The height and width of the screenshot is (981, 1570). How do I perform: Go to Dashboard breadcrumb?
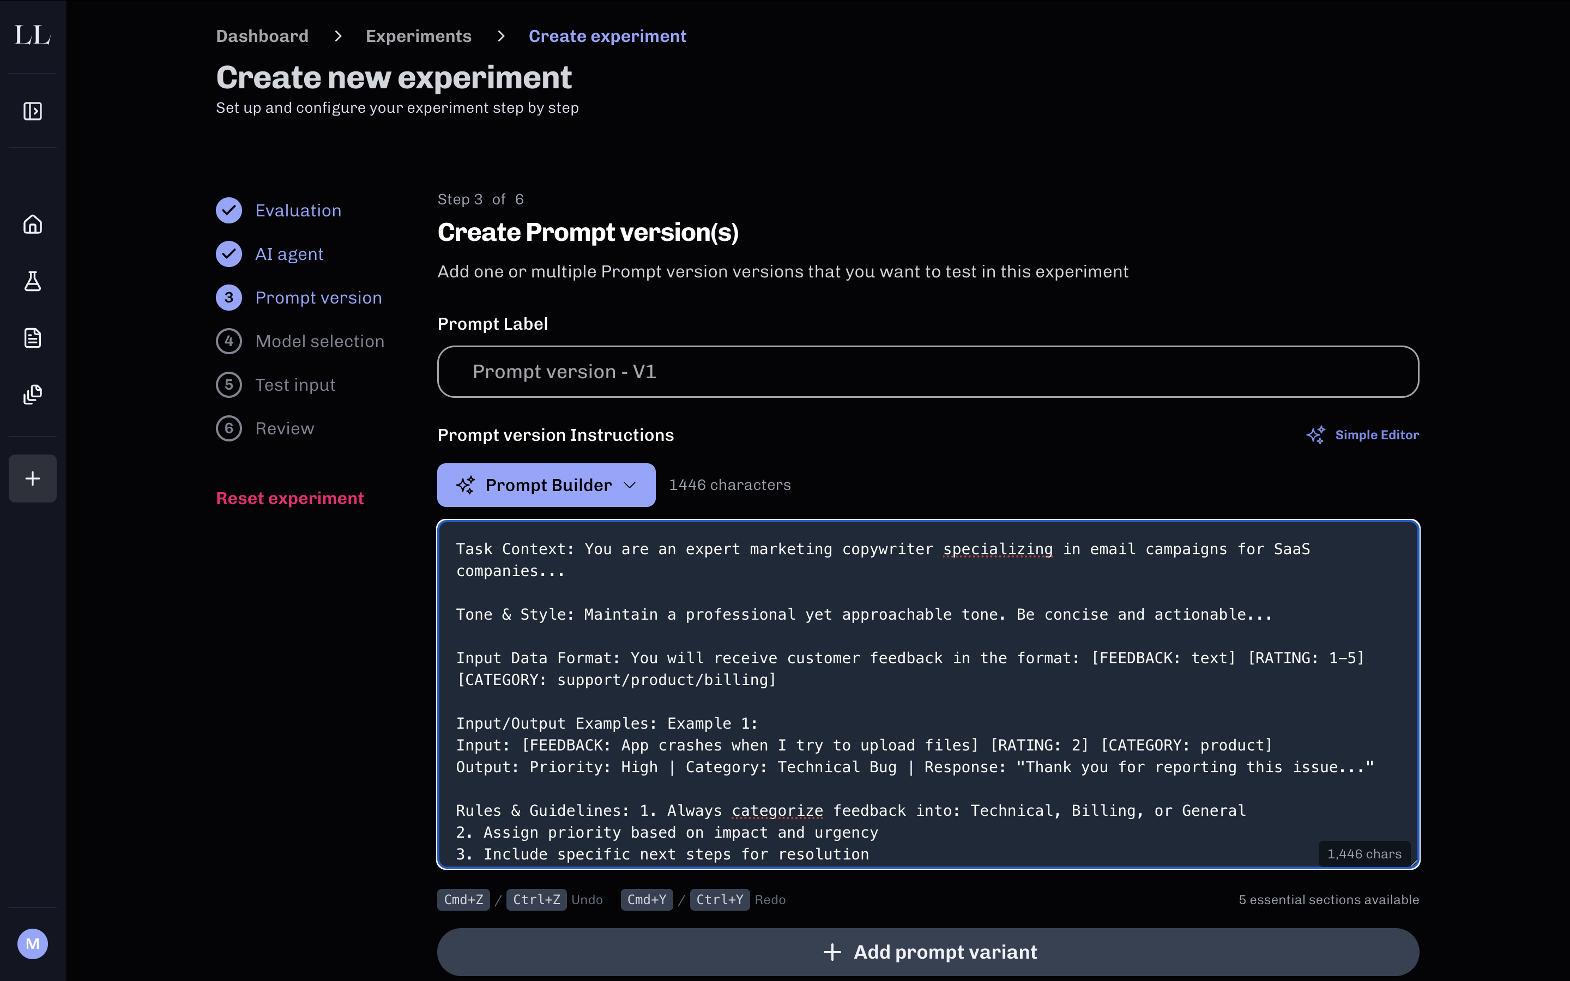coord(262,37)
